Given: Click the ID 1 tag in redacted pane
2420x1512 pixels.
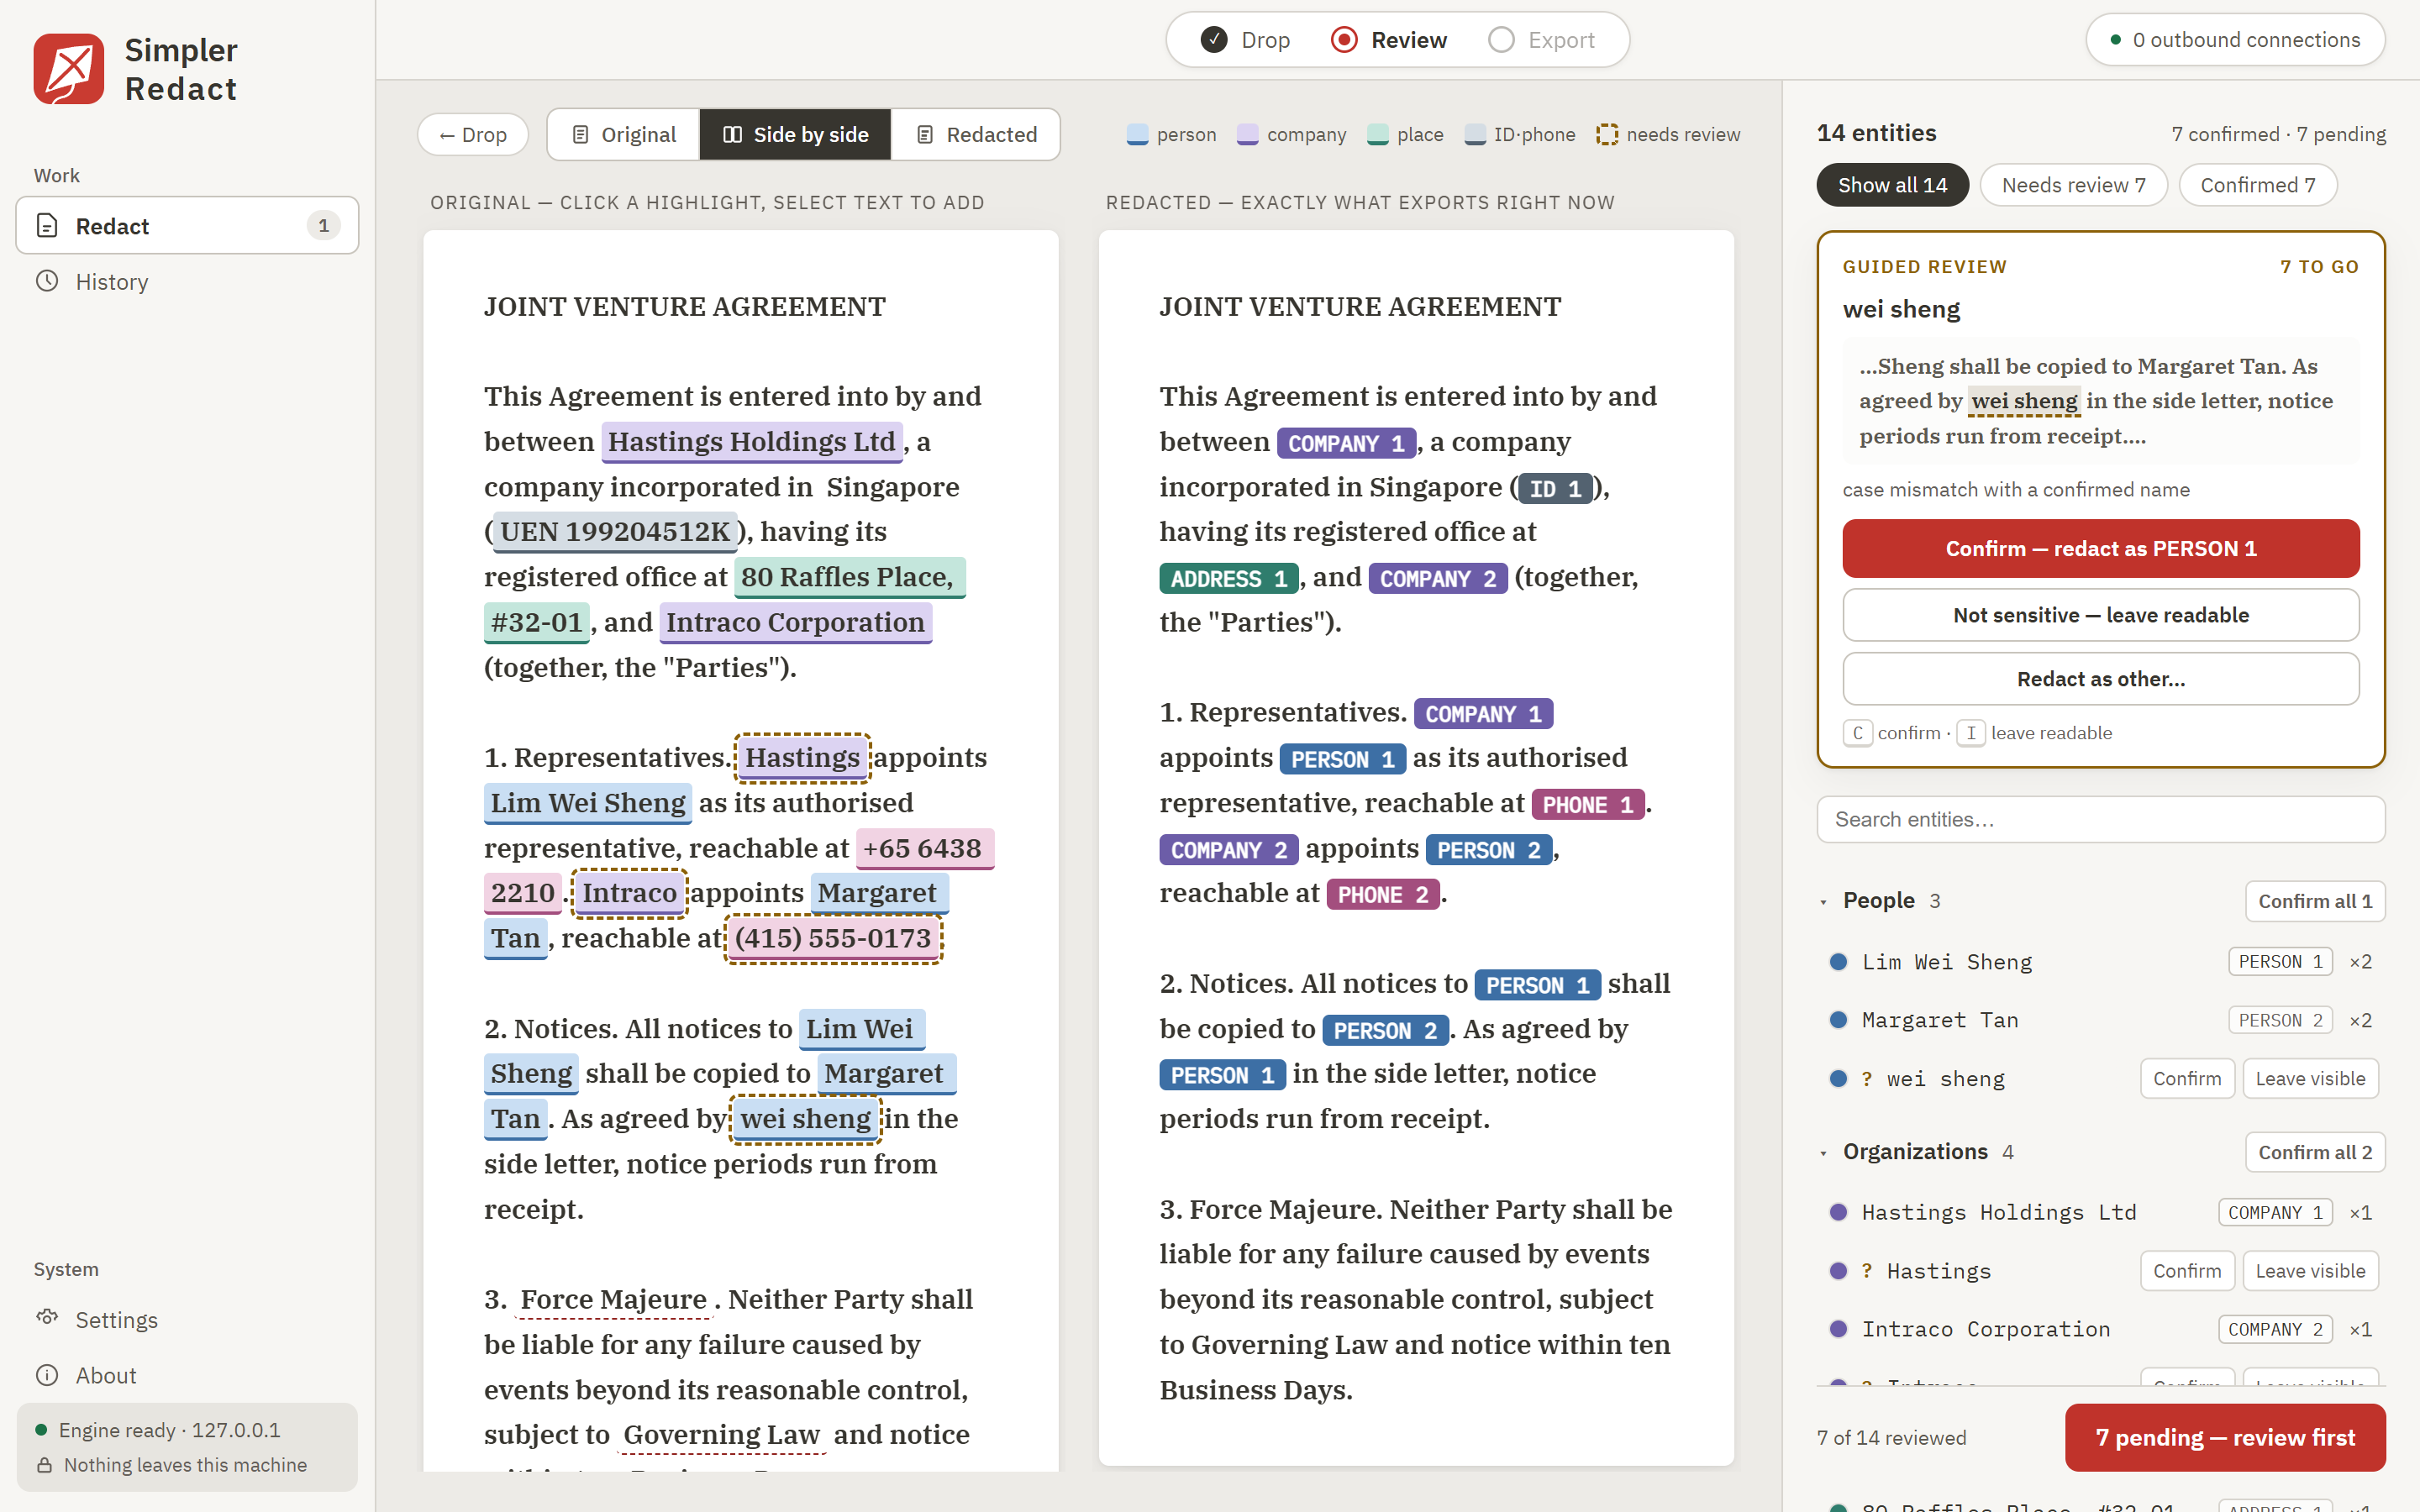Looking at the screenshot, I should coord(1555,489).
